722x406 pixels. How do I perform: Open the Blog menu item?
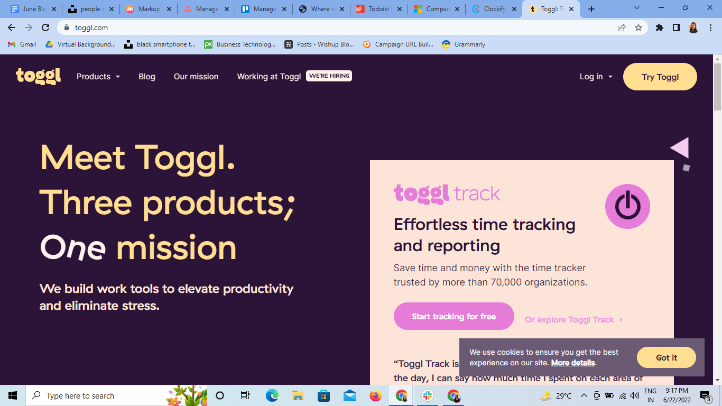(147, 77)
